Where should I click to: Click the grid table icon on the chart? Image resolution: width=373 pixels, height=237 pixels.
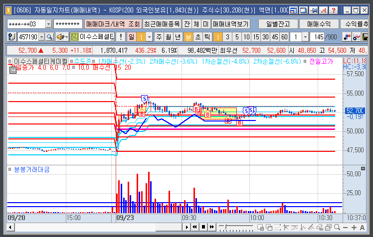click(12, 70)
